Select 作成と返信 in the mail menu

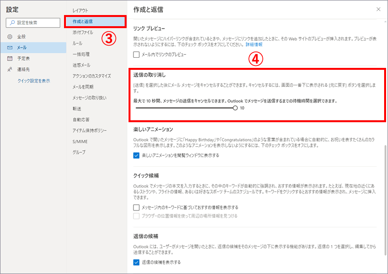click(x=82, y=21)
